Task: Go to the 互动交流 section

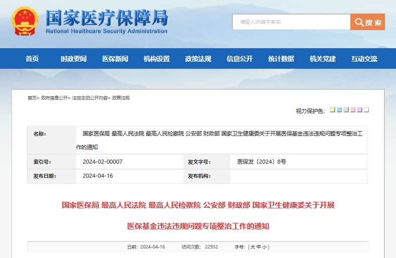Action: 364,59
